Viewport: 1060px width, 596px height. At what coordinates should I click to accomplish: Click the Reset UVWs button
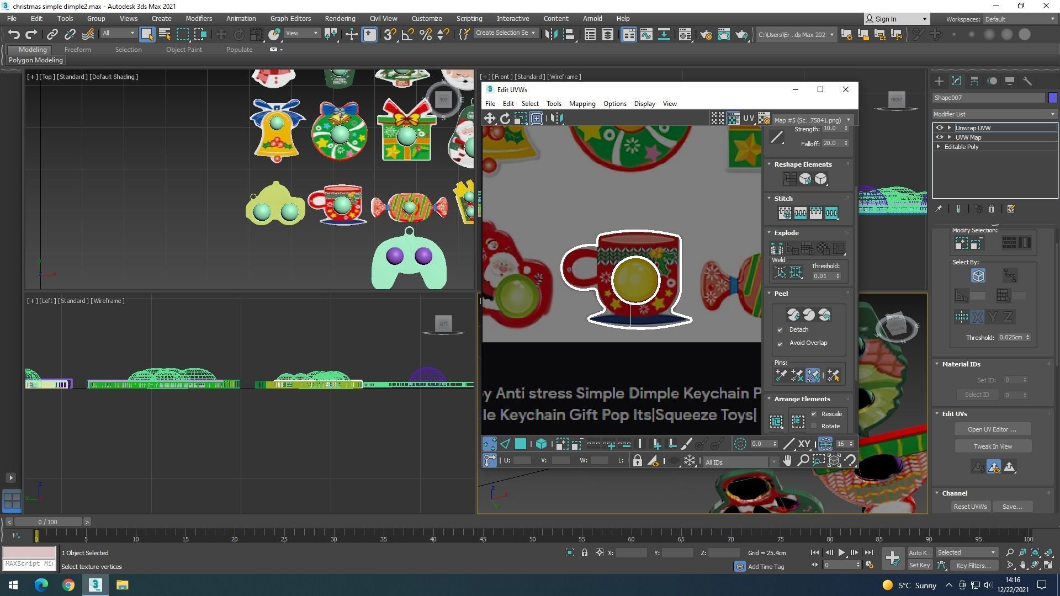[x=969, y=507]
